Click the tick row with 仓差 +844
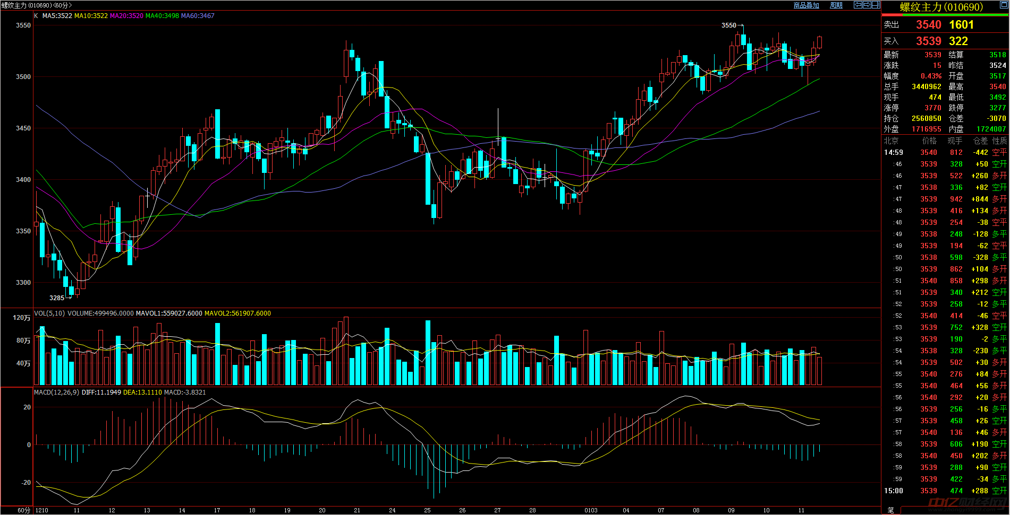The height and width of the screenshot is (515, 1010). coord(945,199)
